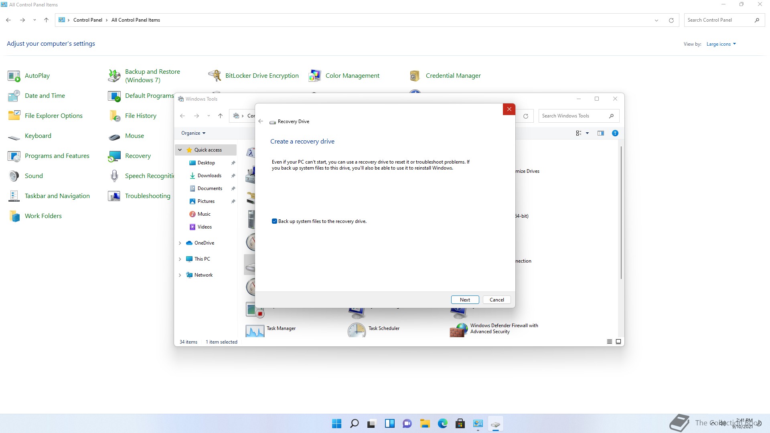770x433 pixels.
Task: Open Troubleshooting item
Action: click(139, 196)
